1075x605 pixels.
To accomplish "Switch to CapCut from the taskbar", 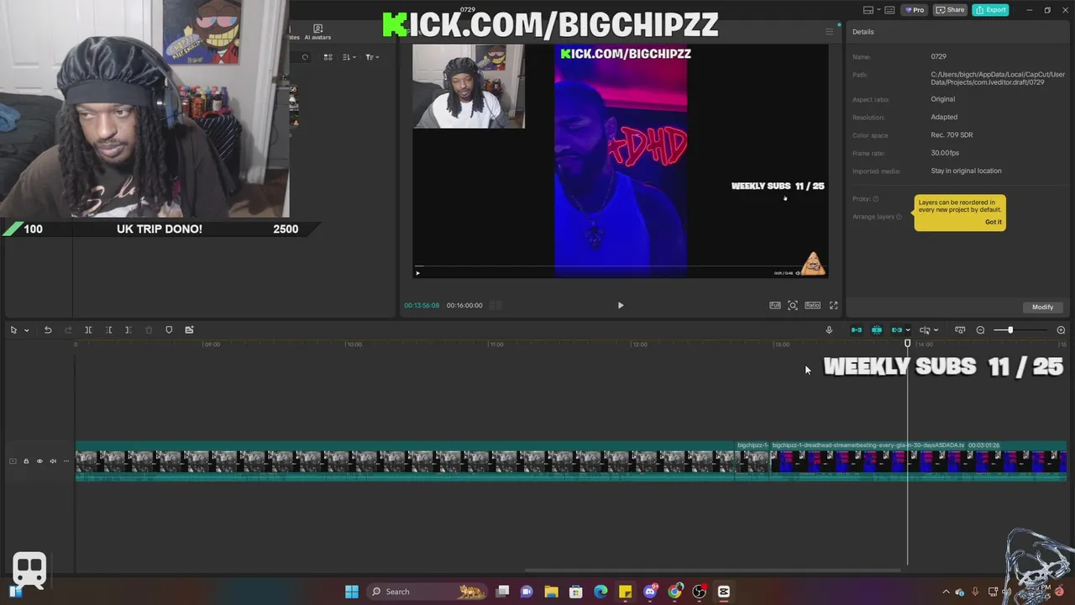I will point(724,592).
